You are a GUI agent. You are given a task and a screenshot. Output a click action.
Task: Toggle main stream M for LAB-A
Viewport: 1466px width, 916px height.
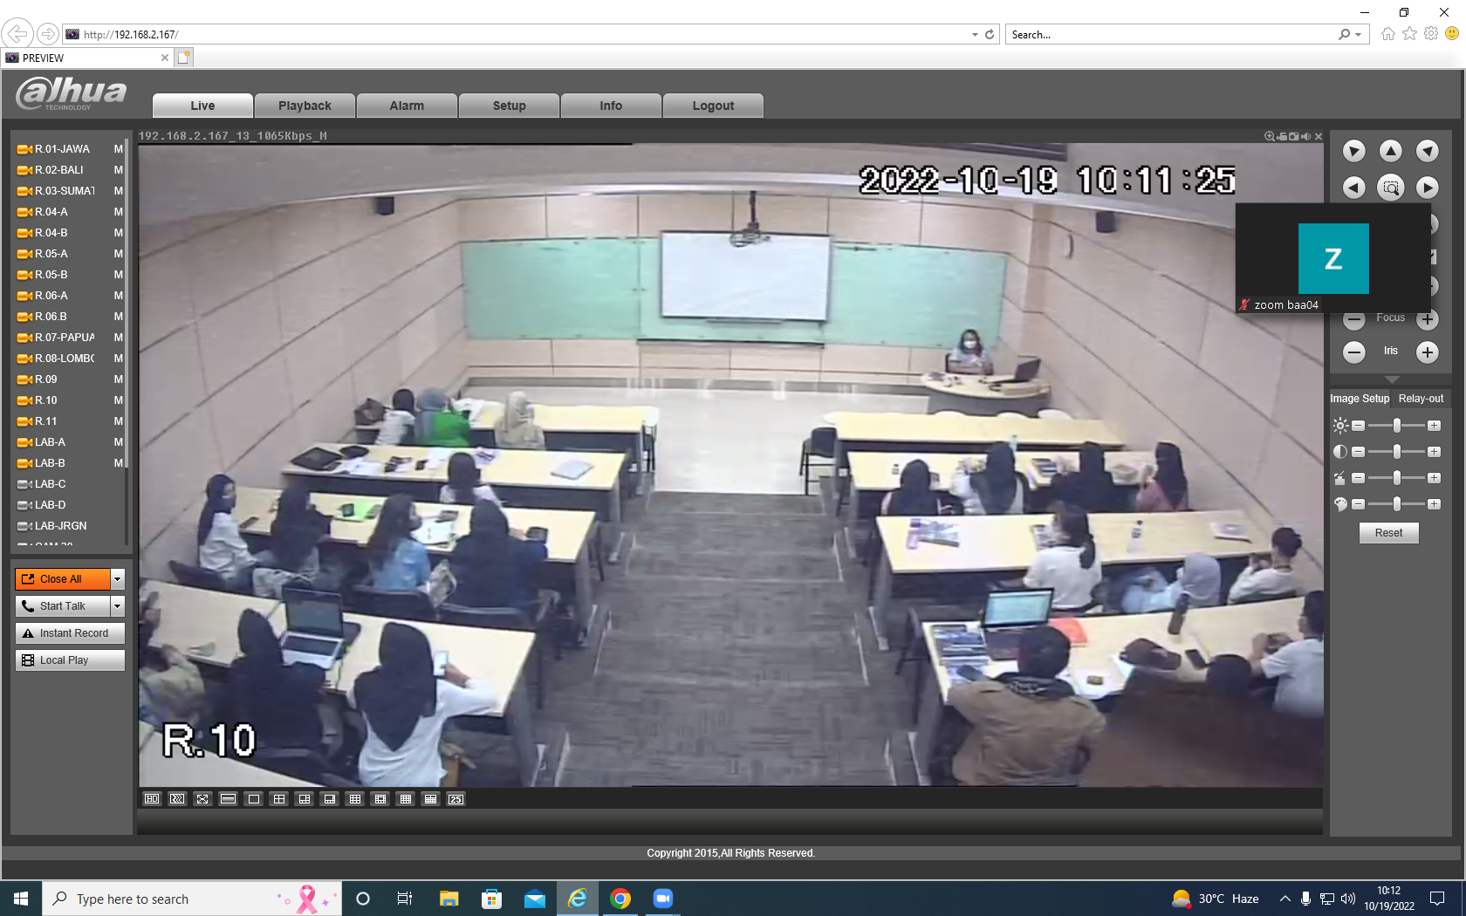119,442
